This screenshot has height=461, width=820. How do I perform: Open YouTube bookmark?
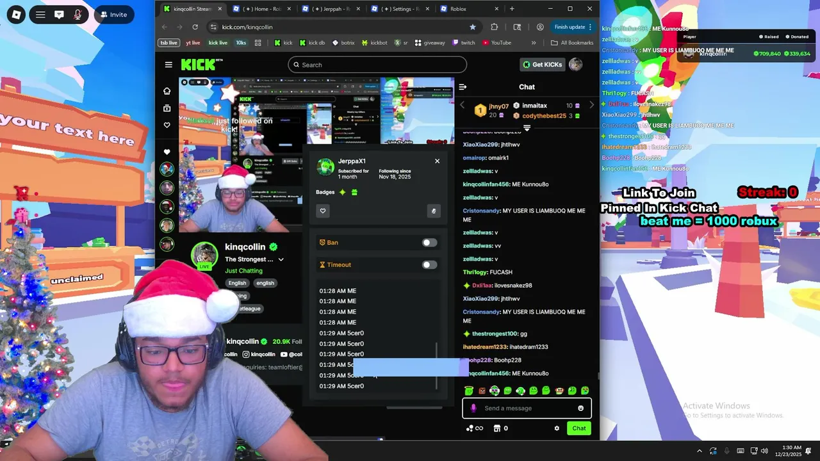497,43
